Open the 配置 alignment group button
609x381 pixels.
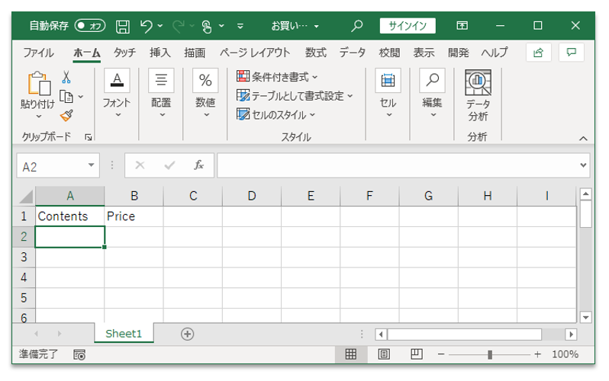[x=161, y=94]
